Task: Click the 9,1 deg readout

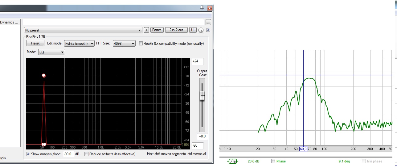Action: [344, 161]
